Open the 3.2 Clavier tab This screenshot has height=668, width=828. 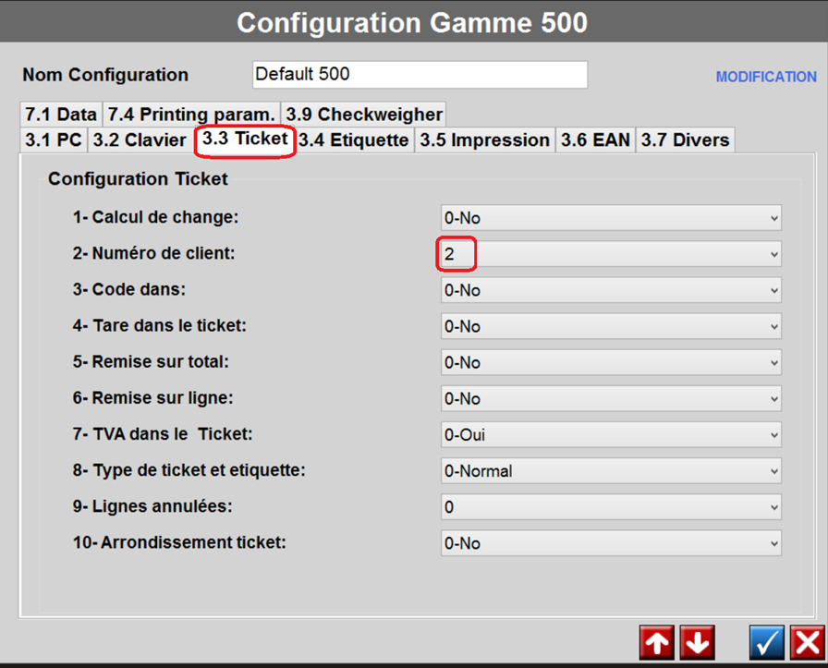[x=140, y=140]
